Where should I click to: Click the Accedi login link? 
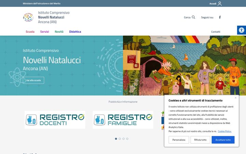[x=213, y=4]
